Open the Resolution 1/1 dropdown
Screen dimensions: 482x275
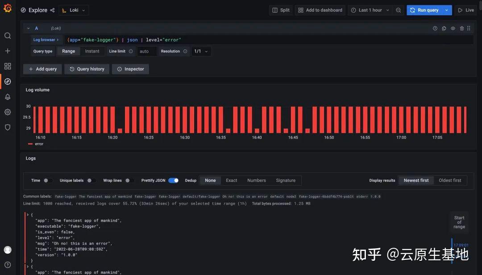tap(201, 51)
